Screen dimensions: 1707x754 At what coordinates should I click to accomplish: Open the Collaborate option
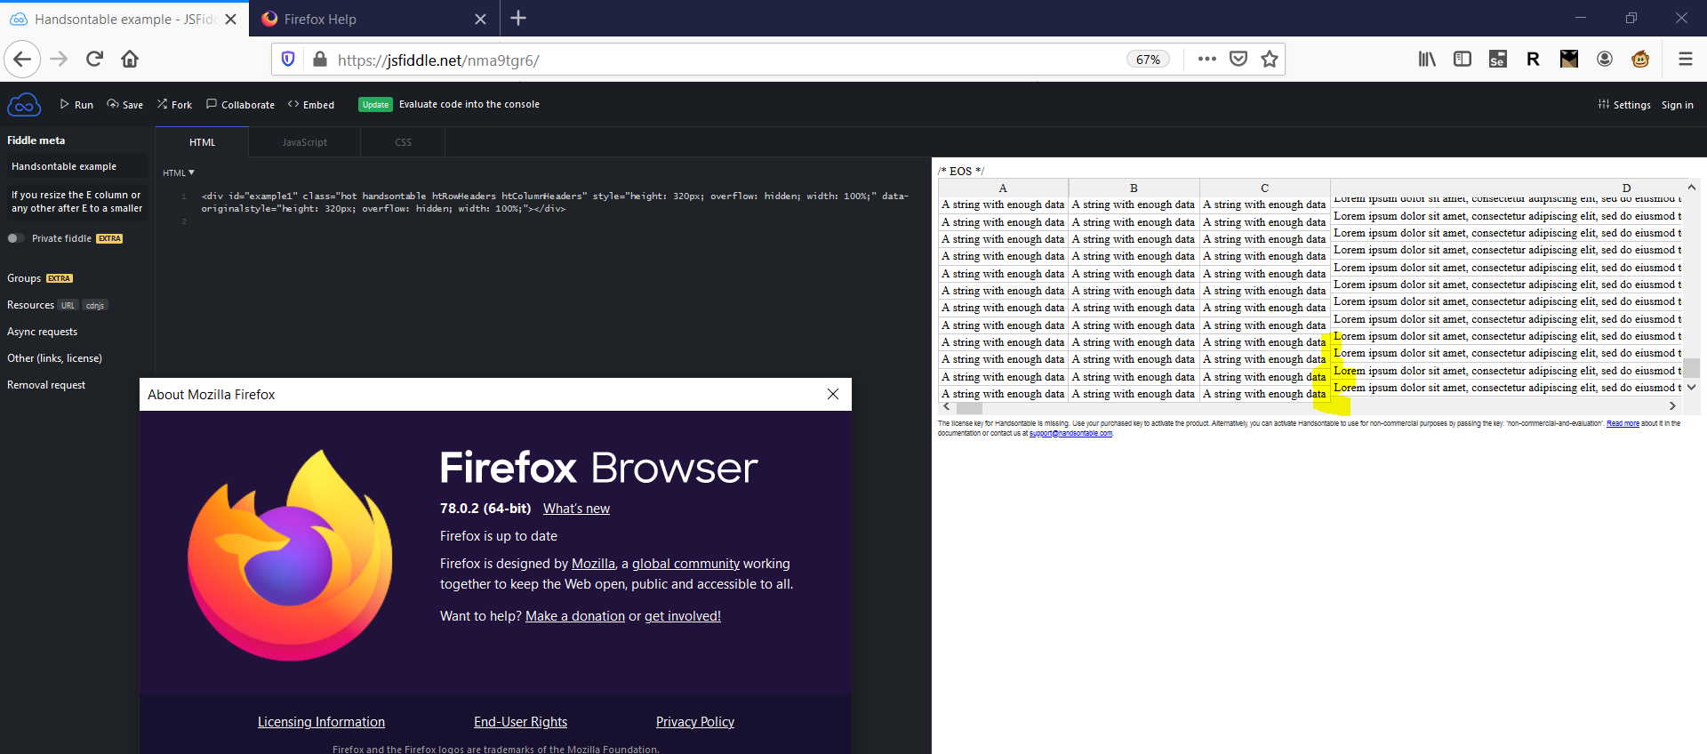tap(240, 105)
